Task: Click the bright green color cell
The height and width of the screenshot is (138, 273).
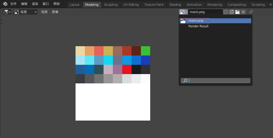Action: pyautogui.click(x=146, y=51)
